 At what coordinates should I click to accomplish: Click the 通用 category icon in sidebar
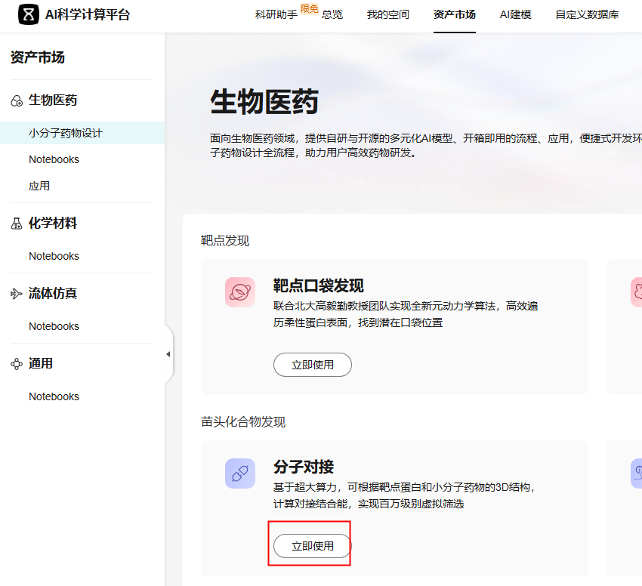(x=17, y=364)
